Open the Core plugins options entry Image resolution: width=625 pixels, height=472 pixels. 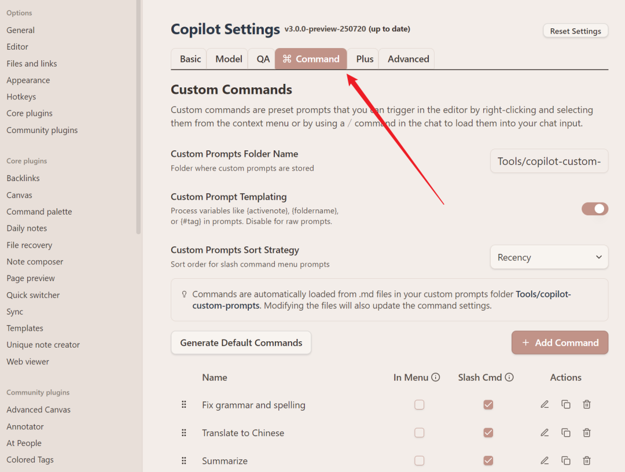29,113
